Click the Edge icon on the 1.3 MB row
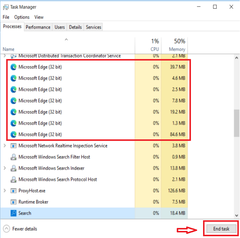 [14, 123]
